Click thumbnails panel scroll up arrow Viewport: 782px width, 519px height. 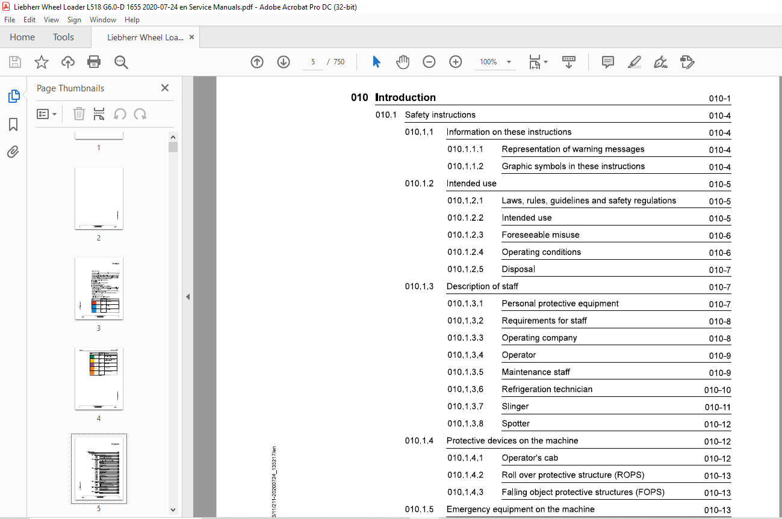[x=173, y=137]
